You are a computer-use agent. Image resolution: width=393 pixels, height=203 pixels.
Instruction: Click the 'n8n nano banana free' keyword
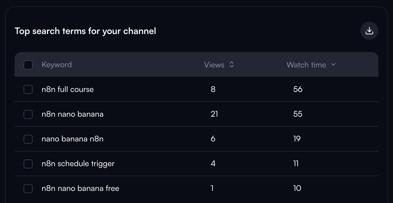point(80,188)
